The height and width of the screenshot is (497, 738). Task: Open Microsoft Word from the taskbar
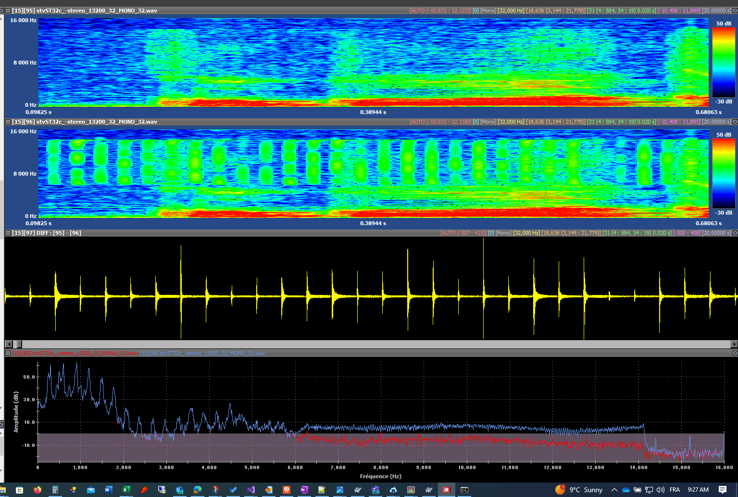(108, 490)
